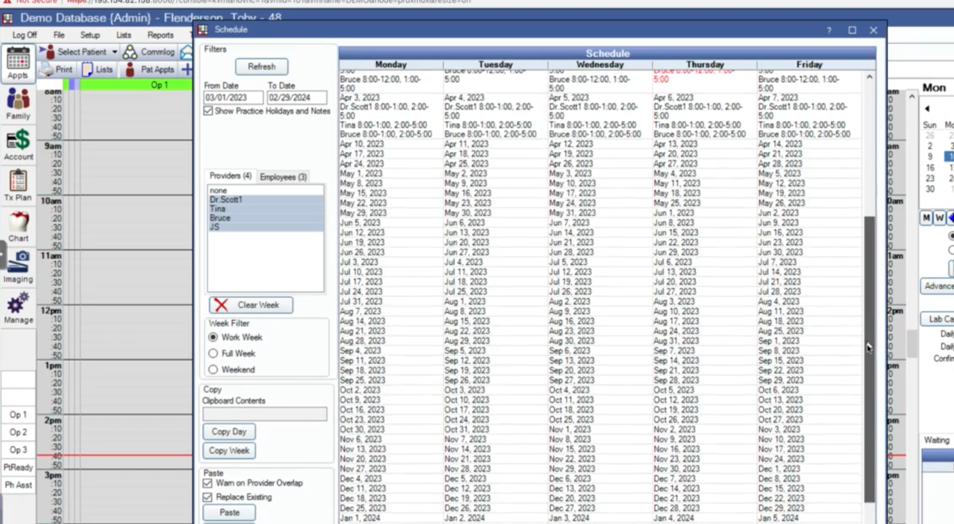Open the Manage module
Screen dimensions: 954x524
[18, 308]
